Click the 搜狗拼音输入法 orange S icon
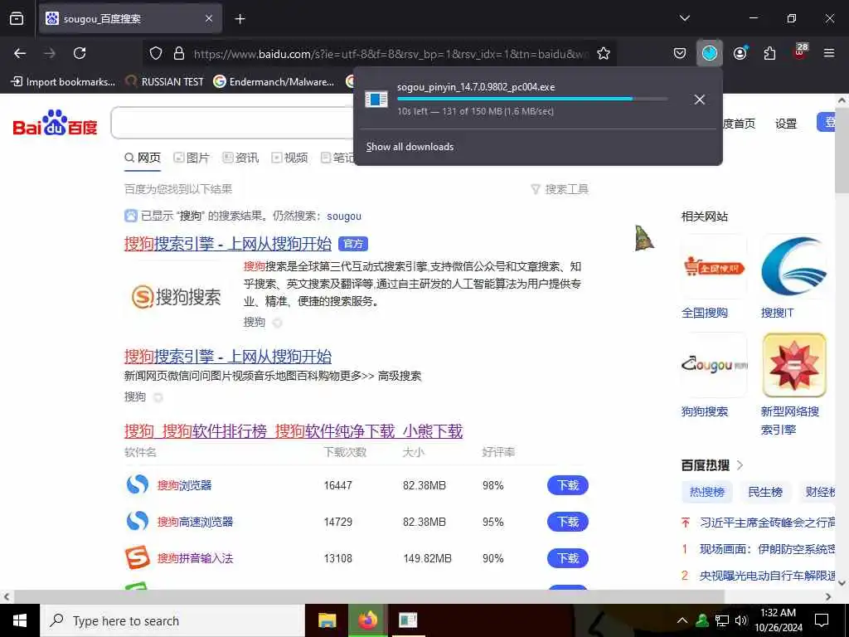The width and height of the screenshot is (849, 637). 138,558
